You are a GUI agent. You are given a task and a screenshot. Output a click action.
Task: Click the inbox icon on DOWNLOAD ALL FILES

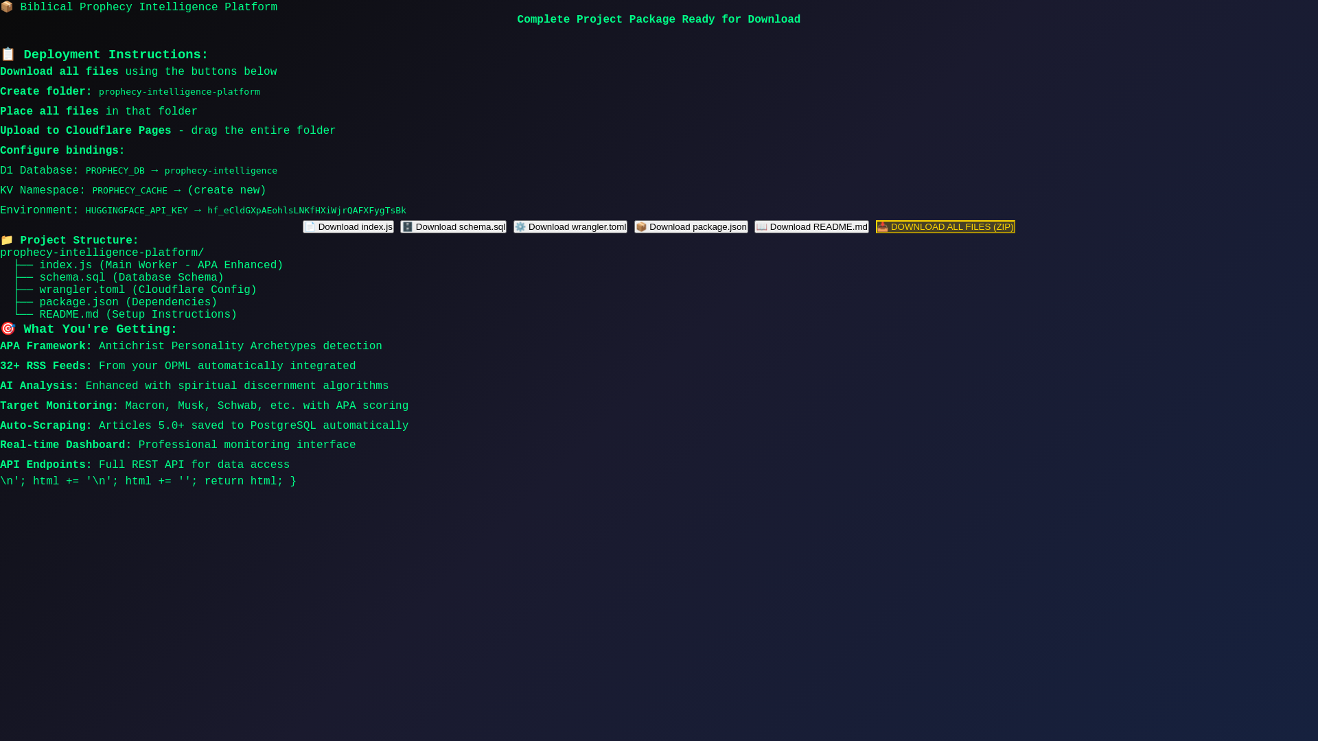pyautogui.click(x=883, y=227)
